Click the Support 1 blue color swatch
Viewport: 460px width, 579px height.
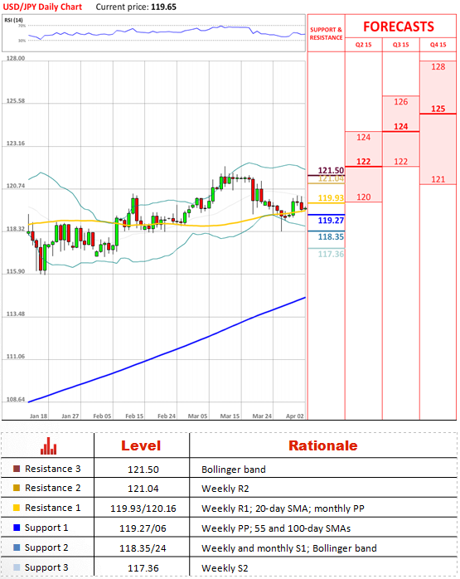[17, 528]
